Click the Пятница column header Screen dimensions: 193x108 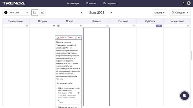pyautogui.click(x=123, y=21)
